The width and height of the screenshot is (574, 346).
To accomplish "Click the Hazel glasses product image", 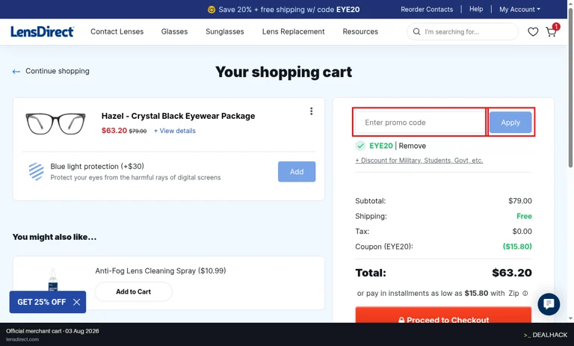I will [55, 123].
